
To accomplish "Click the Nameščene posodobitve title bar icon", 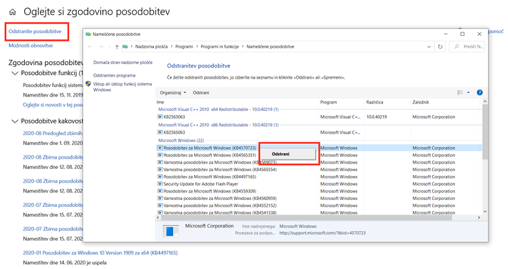I will pyautogui.click(x=88, y=34).
